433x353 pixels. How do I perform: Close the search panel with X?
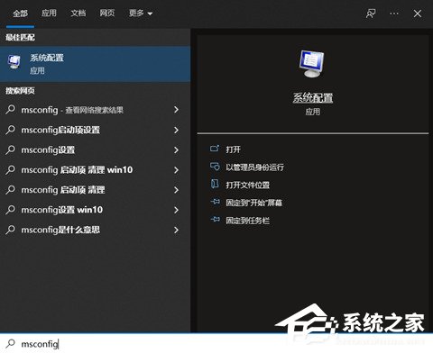[x=418, y=14]
